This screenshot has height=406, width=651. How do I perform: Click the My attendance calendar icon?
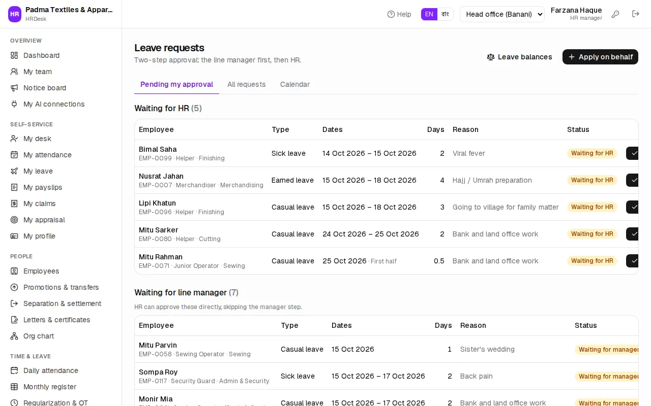(x=14, y=155)
